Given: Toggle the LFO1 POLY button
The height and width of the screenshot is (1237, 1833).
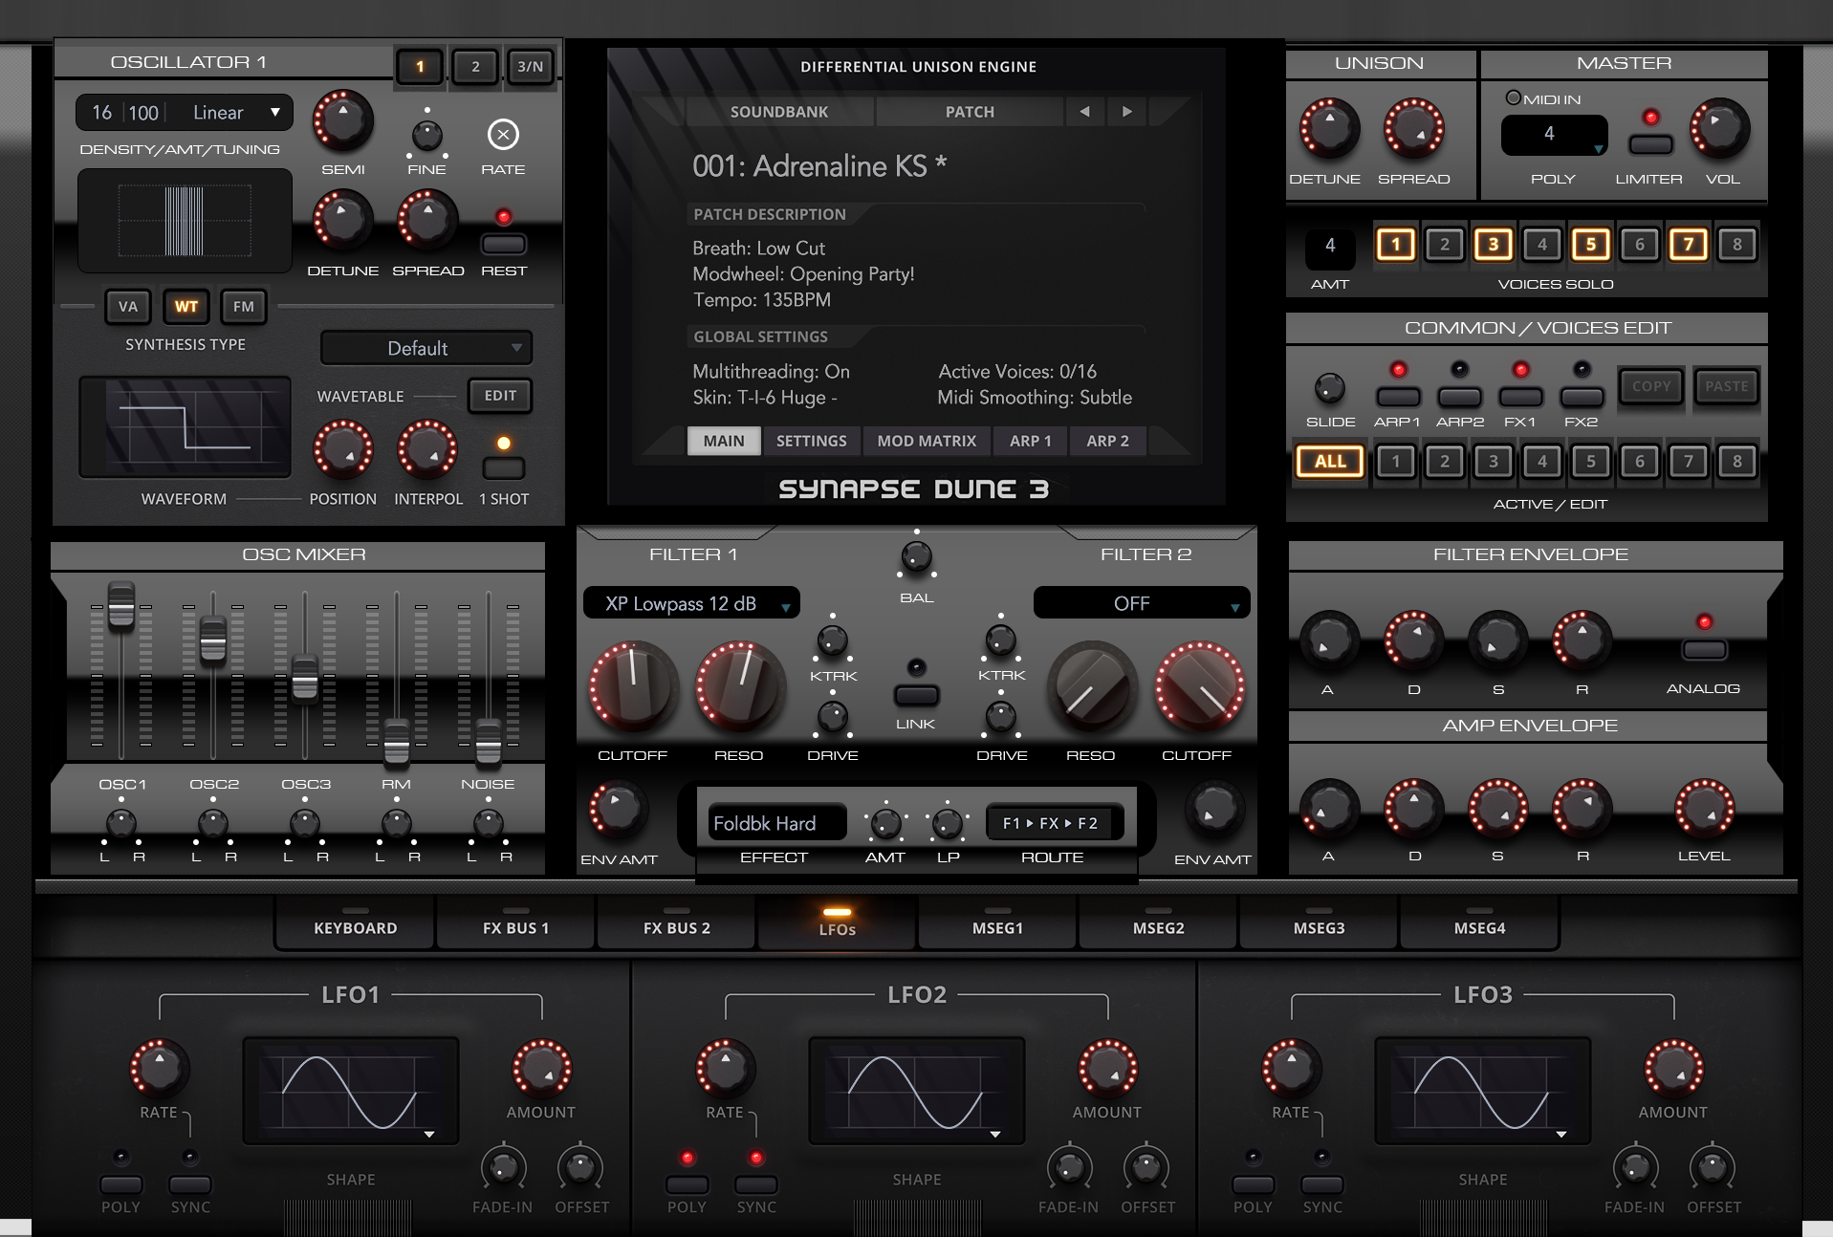Looking at the screenshot, I should pos(121,1184).
